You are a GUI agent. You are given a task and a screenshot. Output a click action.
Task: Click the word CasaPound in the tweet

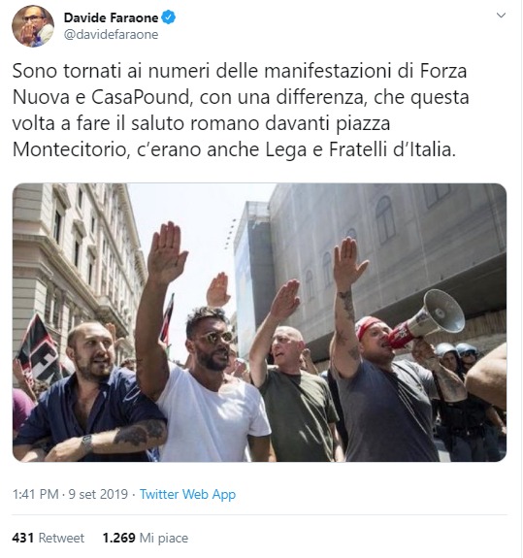[141, 97]
